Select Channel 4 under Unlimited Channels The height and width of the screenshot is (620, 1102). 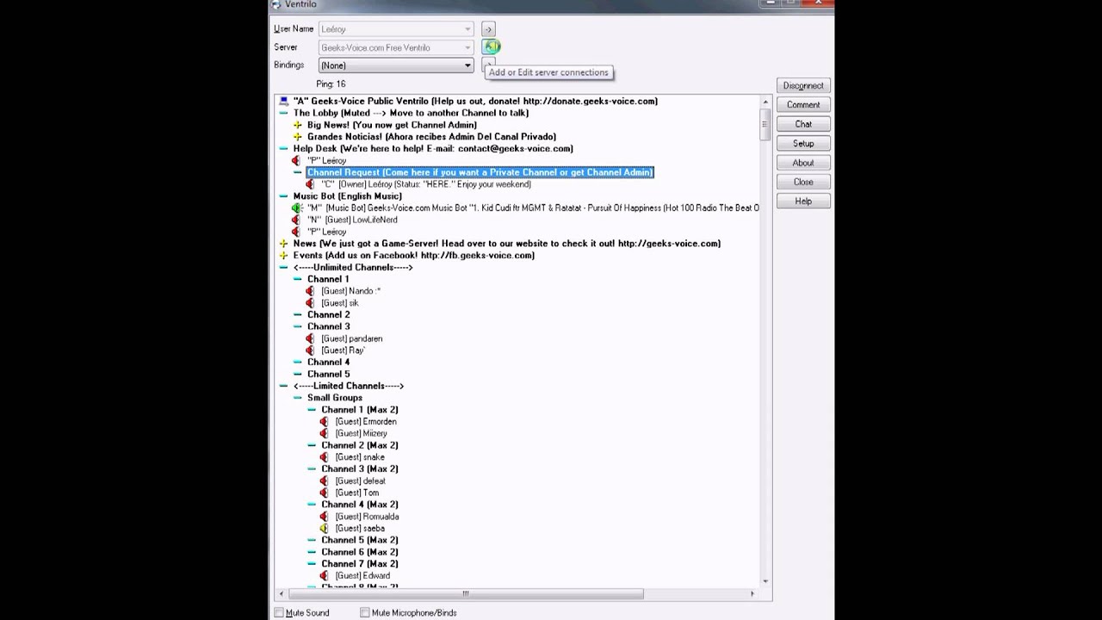click(329, 363)
